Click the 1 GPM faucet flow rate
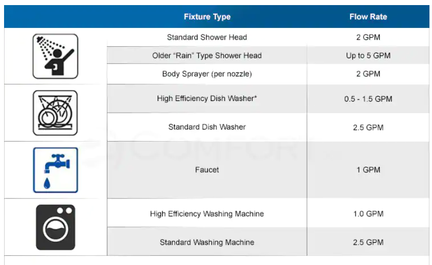The height and width of the screenshot is (265, 432). click(x=368, y=170)
